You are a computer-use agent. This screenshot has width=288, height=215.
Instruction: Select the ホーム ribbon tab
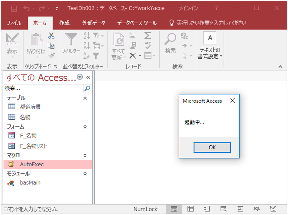coord(40,23)
